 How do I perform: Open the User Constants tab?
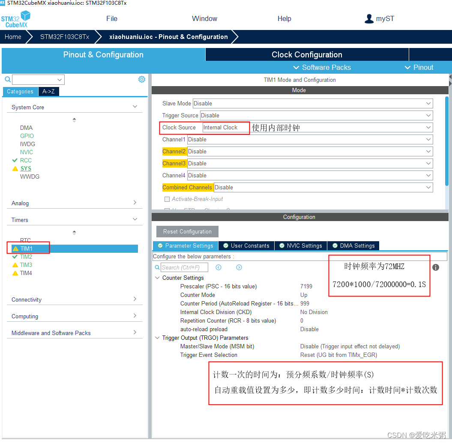pos(246,246)
